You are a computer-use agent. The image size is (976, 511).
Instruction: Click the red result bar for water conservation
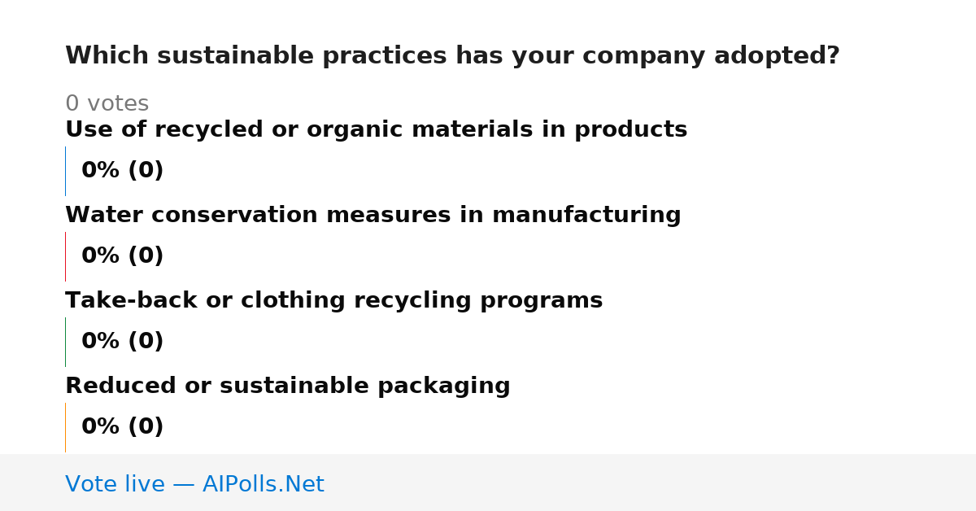pos(65,256)
